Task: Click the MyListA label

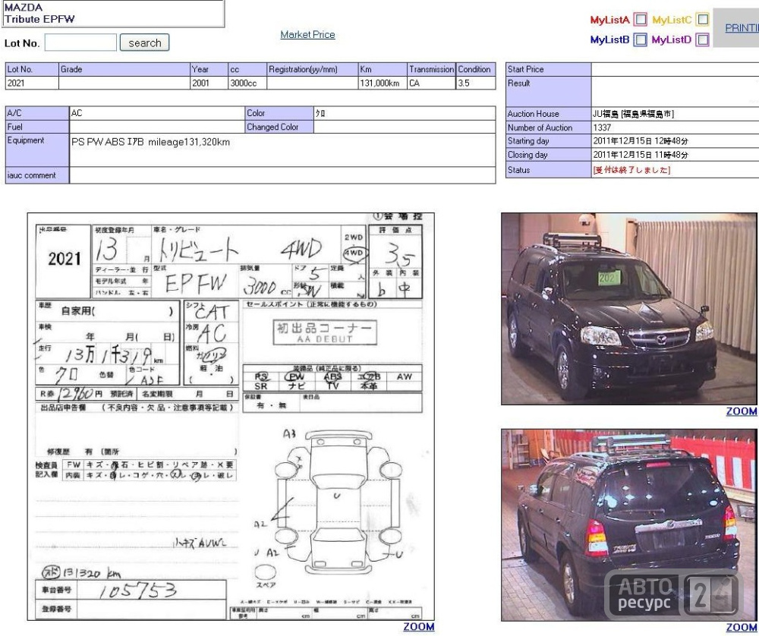Action: [609, 20]
